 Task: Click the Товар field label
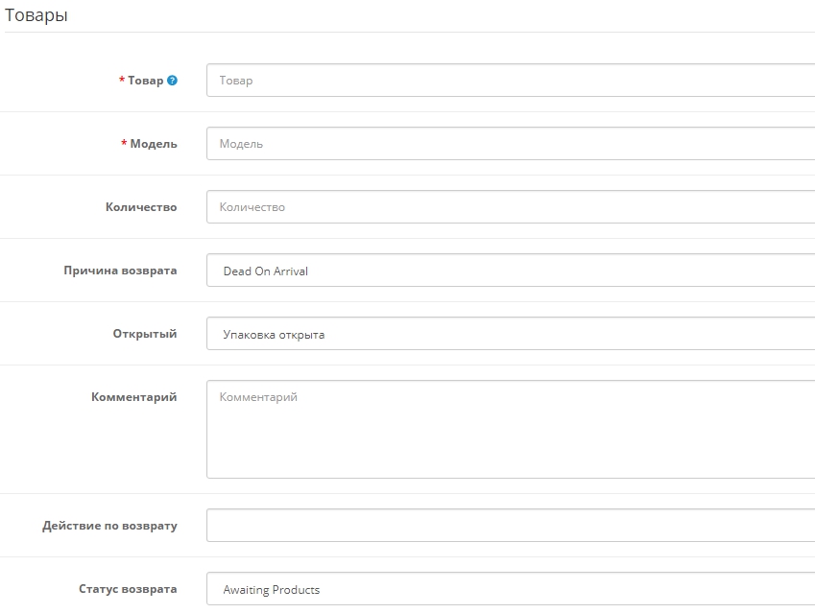(x=146, y=81)
